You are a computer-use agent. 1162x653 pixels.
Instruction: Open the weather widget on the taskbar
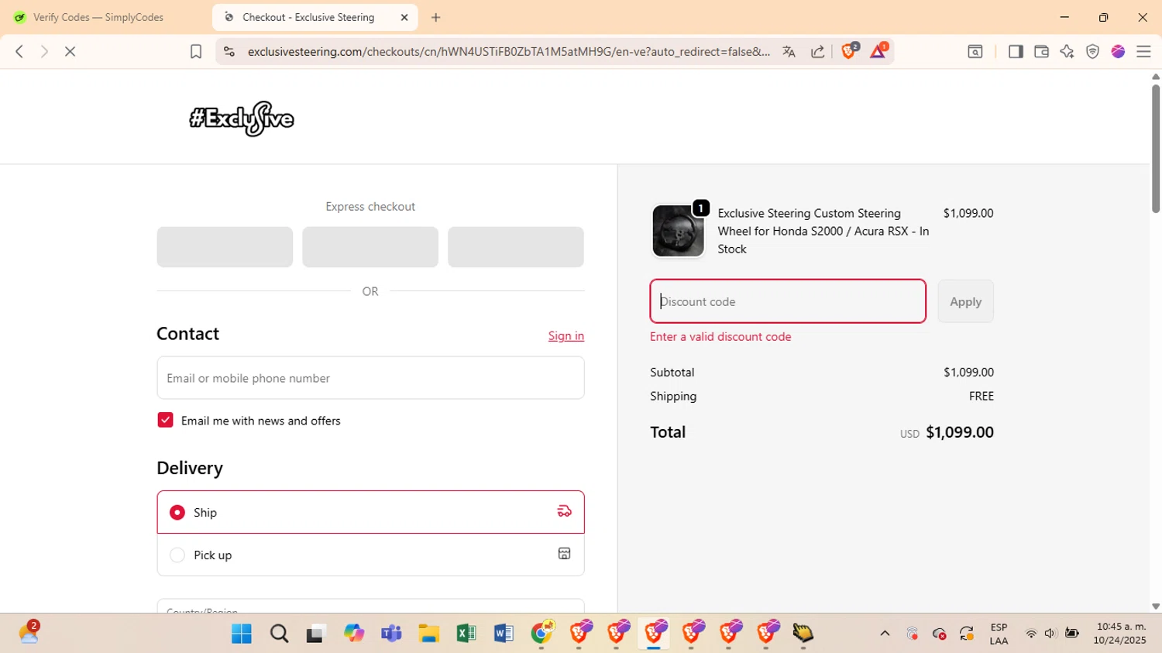[x=29, y=632]
